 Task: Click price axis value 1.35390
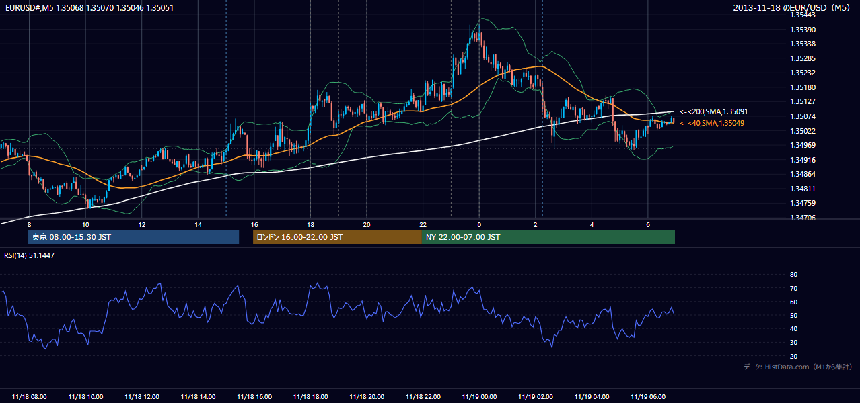click(802, 30)
